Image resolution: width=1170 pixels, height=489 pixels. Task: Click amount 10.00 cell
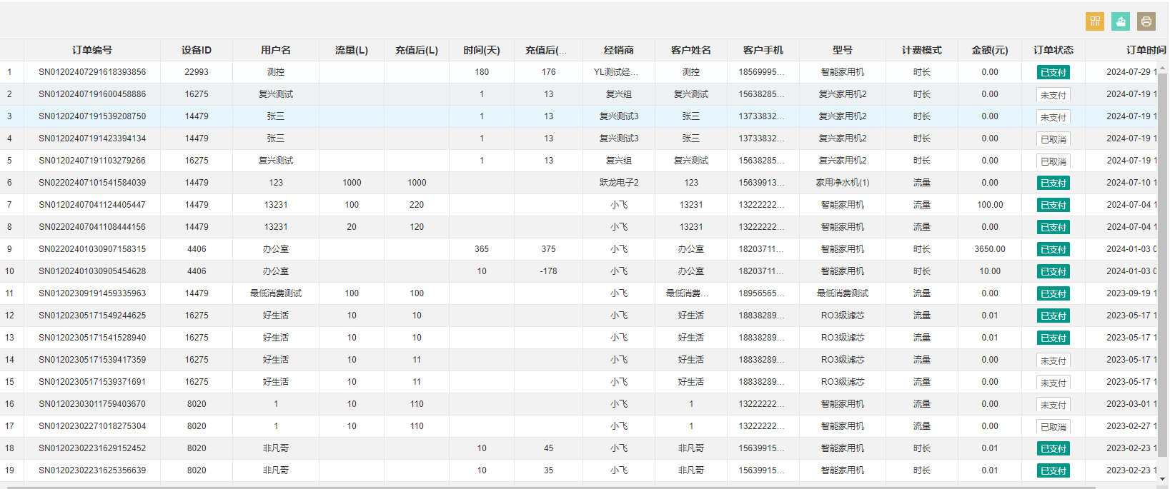pyautogui.click(x=990, y=271)
